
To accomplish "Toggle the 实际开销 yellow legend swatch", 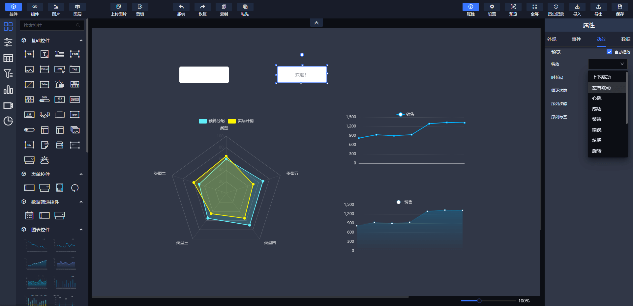I will point(232,121).
